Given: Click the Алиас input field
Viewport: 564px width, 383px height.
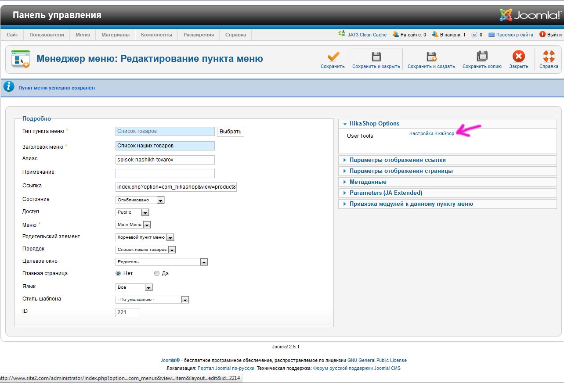Looking at the screenshot, I should (x=165, y=160).
